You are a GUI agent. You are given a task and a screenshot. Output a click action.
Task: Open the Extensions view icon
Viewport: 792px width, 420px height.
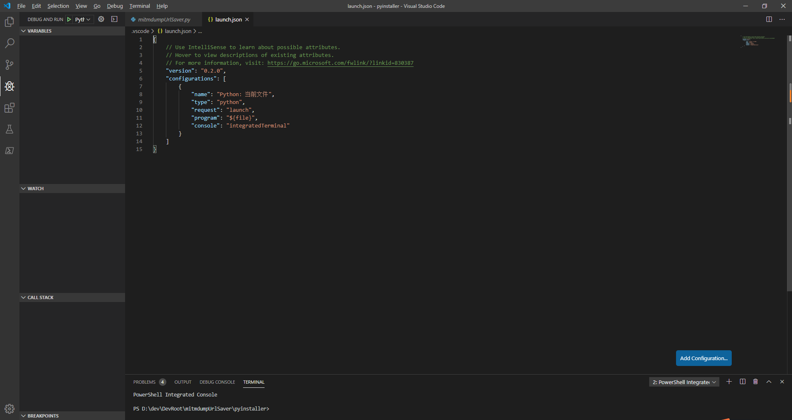point(9,108)
